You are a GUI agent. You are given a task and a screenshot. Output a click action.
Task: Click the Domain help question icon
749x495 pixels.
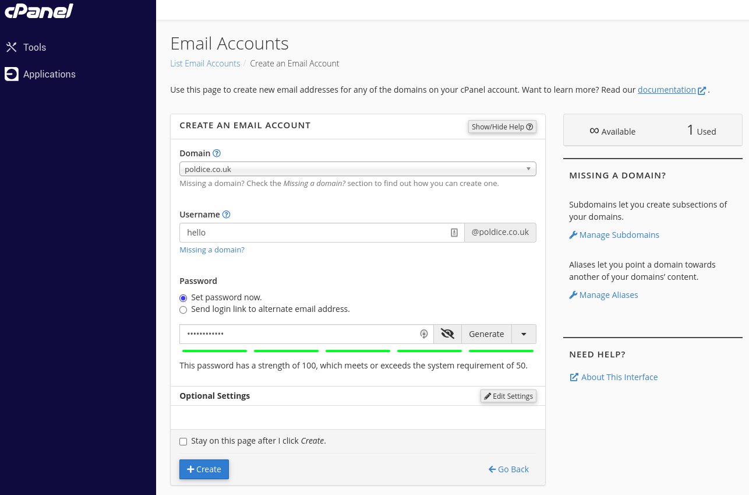point(217,153)
